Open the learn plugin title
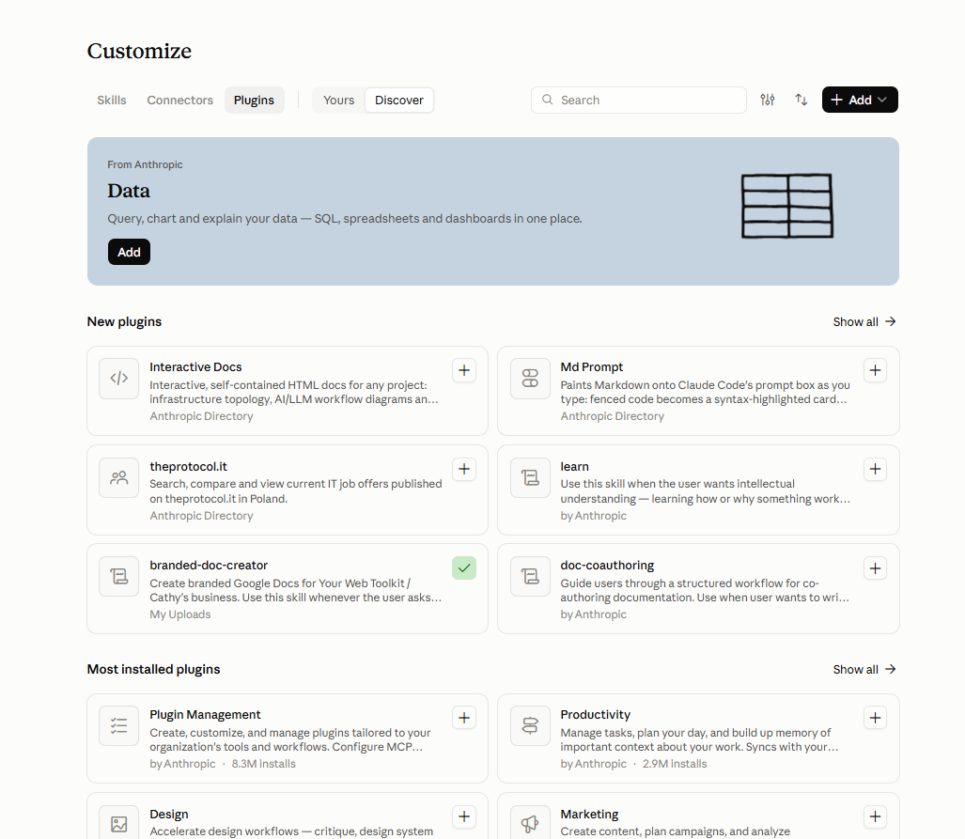 (x=574, y=467)
